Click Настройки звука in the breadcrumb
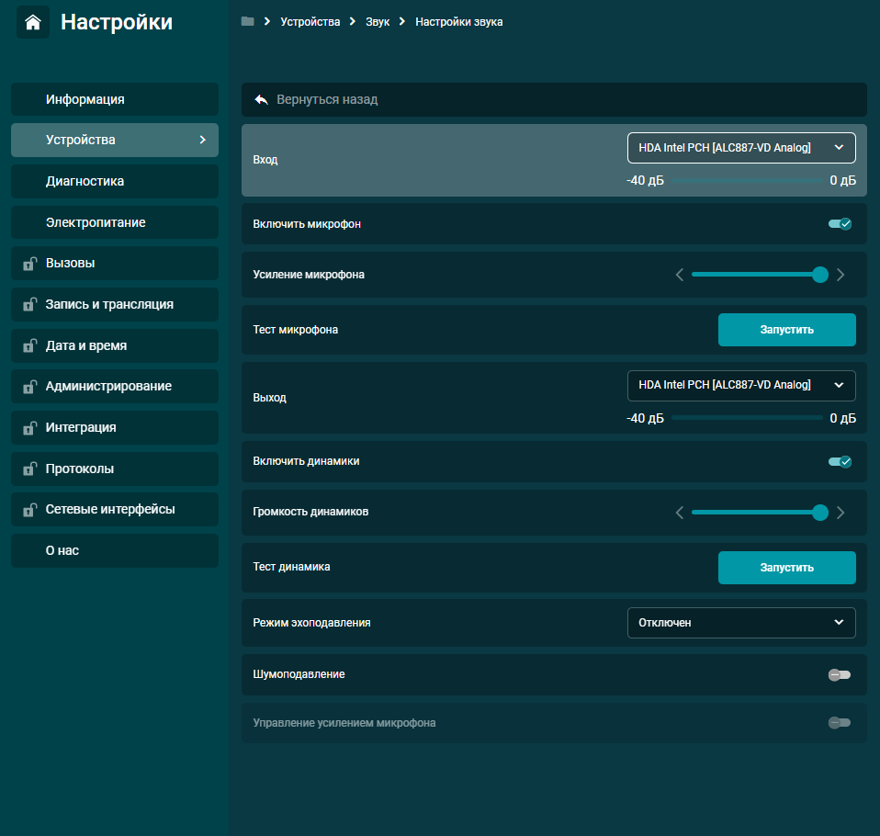This screenshot has width=880, height=836. pos(458,22)
